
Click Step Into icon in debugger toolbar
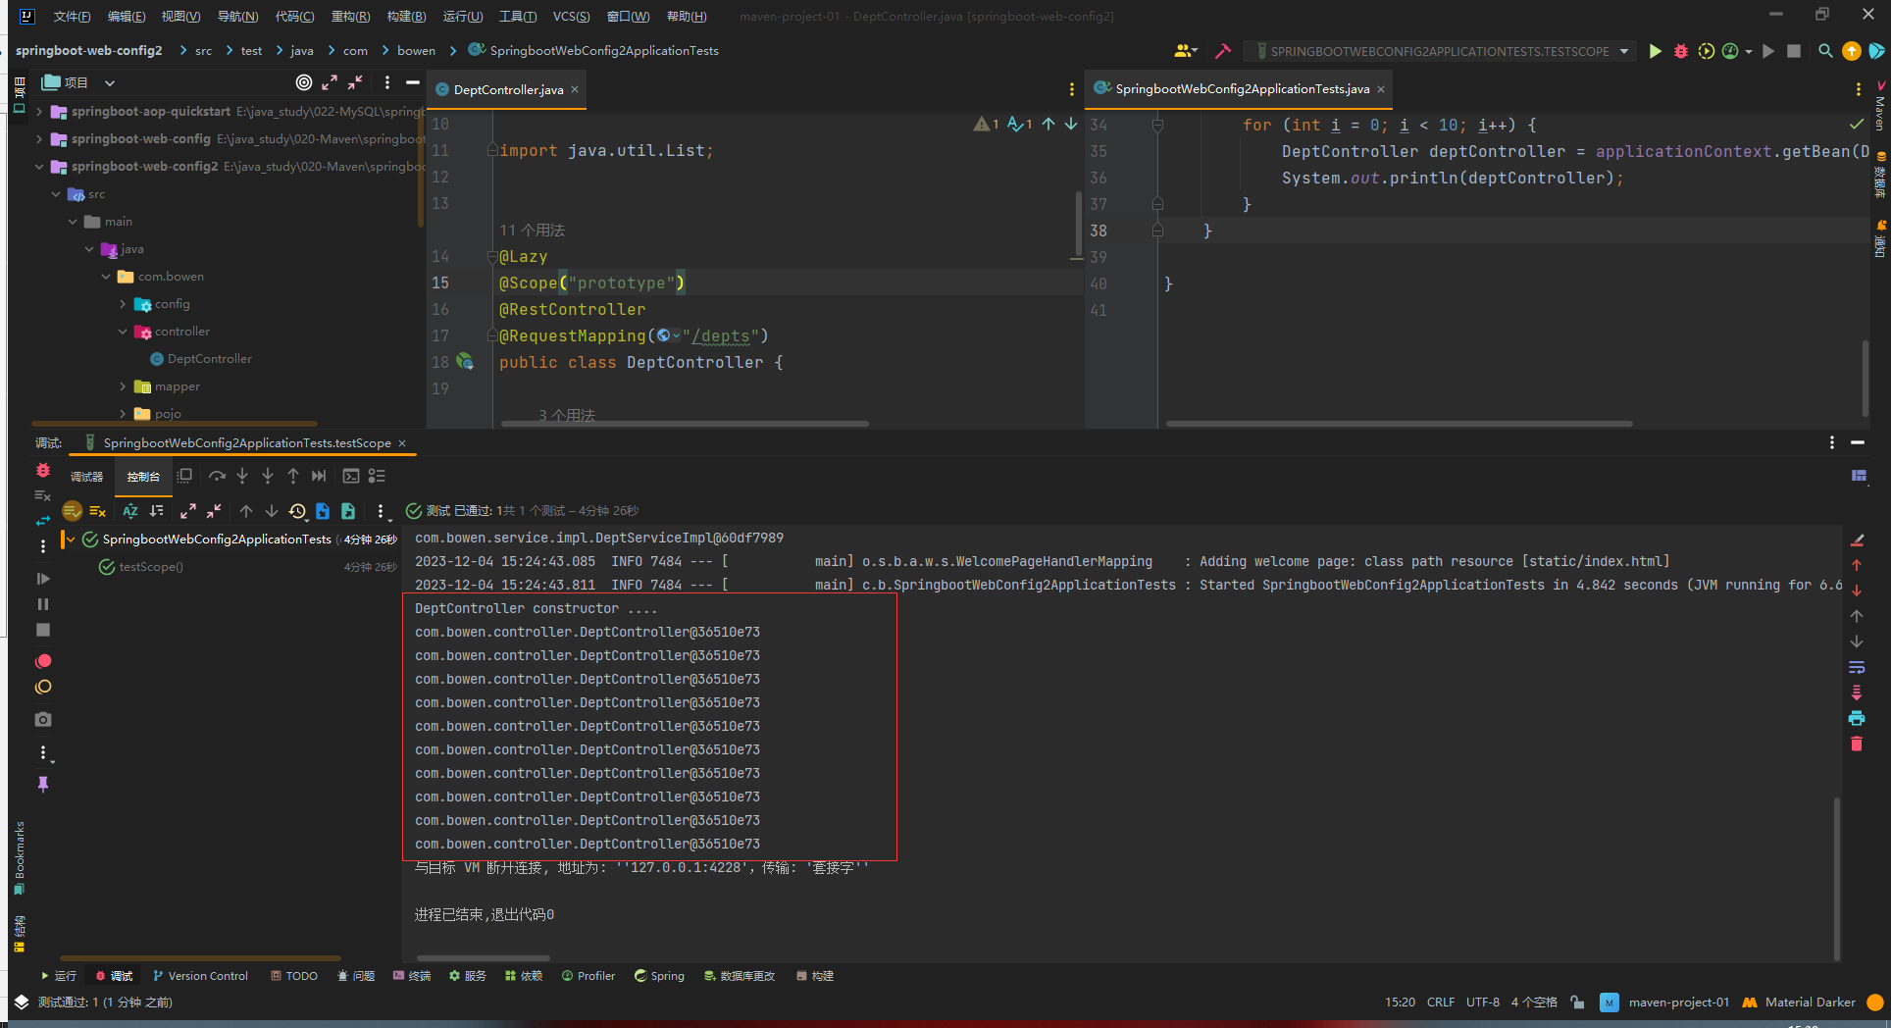(242, 476)
